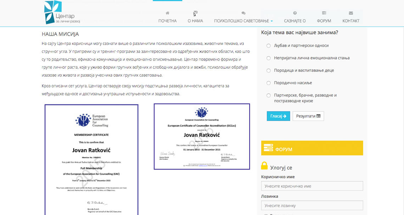The width and height of the screenshot is (404, 215).
Task: Choose Породица и васпитавање деце radio button
Action: click(269, 70)
